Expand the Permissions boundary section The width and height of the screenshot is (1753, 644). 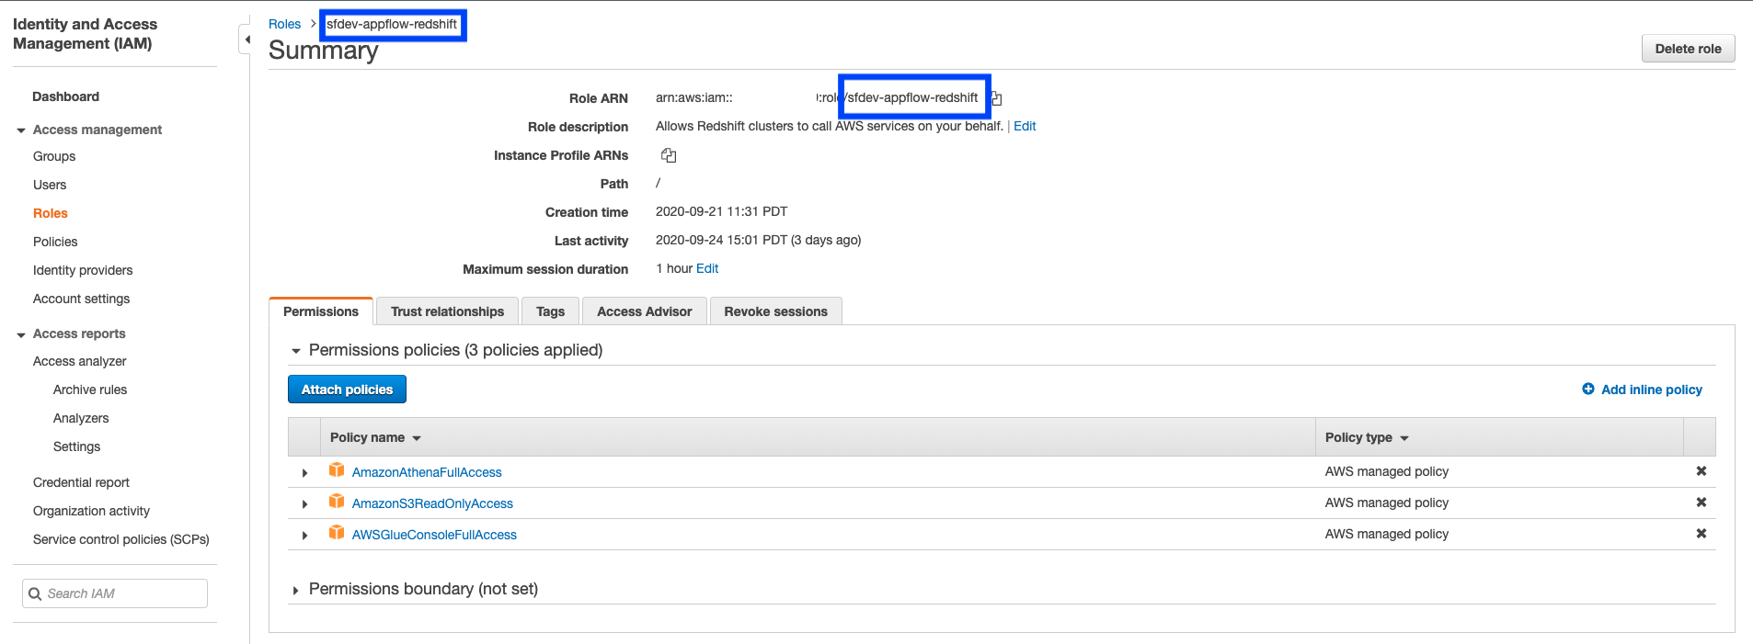click(x=295, y=590)
